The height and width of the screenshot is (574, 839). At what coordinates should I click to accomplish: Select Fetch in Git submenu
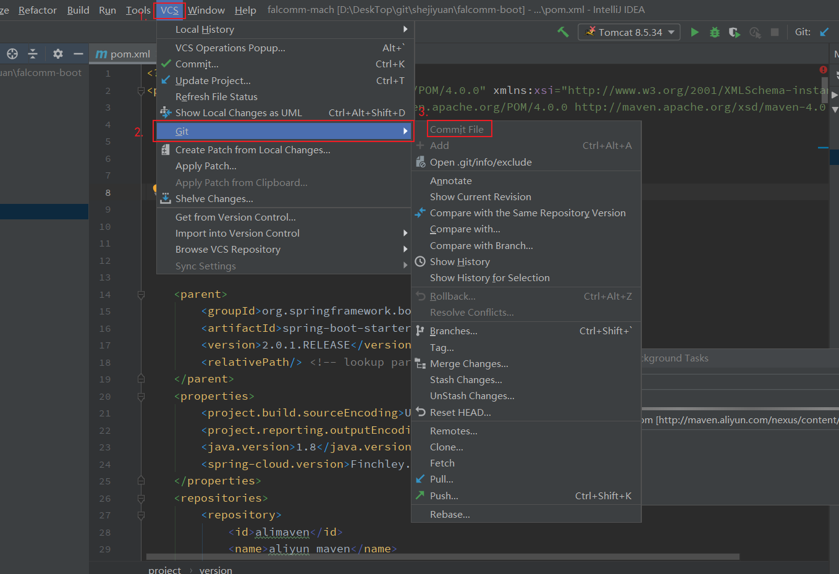click(x=526, y=463)
